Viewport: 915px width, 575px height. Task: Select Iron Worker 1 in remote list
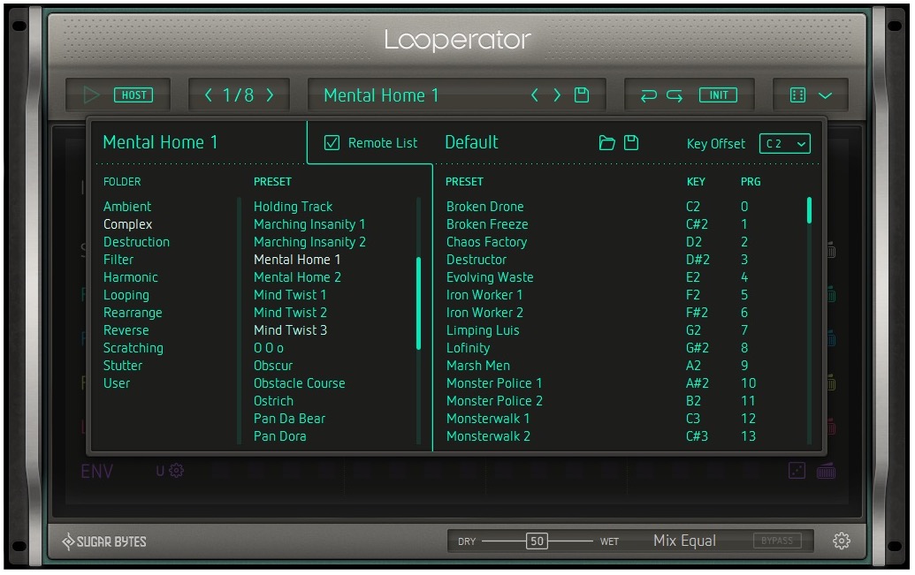[484, 295]
